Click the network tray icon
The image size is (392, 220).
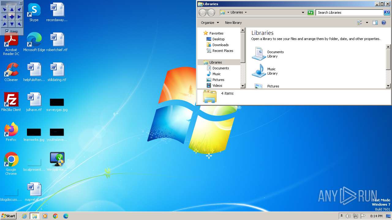pyautogui.click(x=356, y=216)
